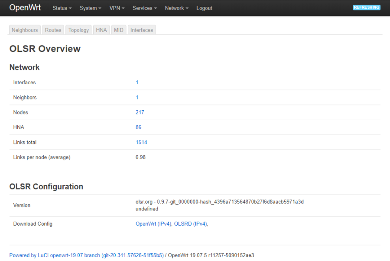Image resolution: width=390 pixels, height=261 pixels.
Task: Click the Interfaces count link
Action: (x=137, y=82)
